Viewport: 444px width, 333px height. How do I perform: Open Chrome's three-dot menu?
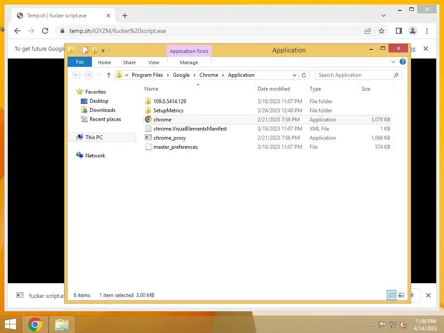pyautogui.click(x=427, y=31)
